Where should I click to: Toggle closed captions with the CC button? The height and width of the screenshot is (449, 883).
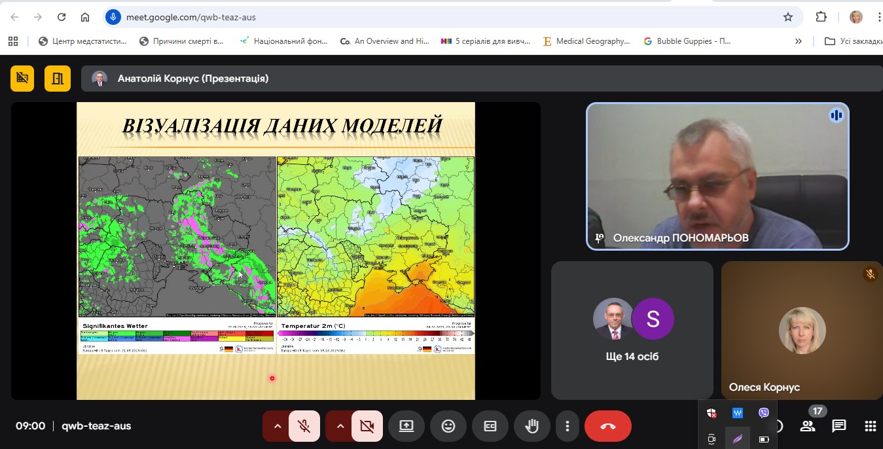point(490,426)
